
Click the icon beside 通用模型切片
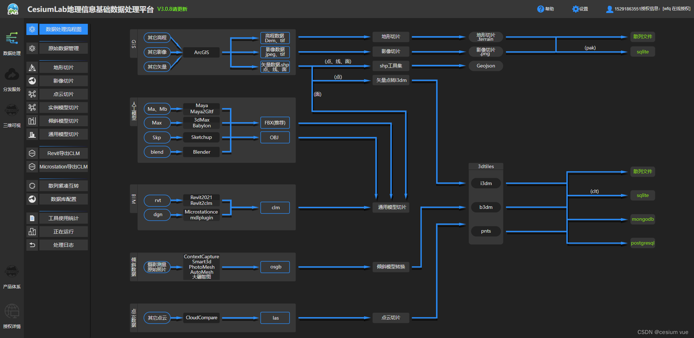click(x=32, y=134)
